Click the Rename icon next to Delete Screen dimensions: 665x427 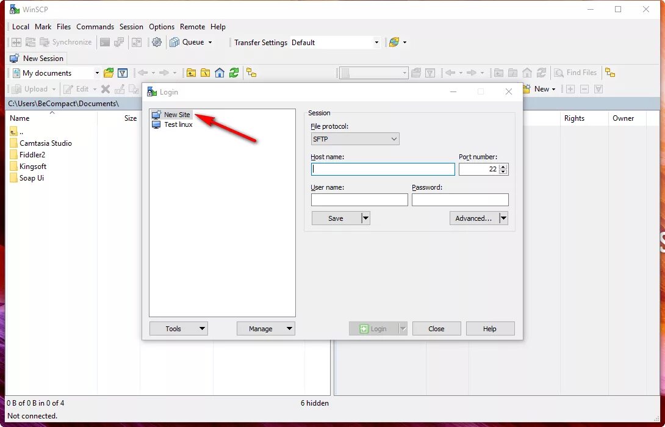[120, 89]
